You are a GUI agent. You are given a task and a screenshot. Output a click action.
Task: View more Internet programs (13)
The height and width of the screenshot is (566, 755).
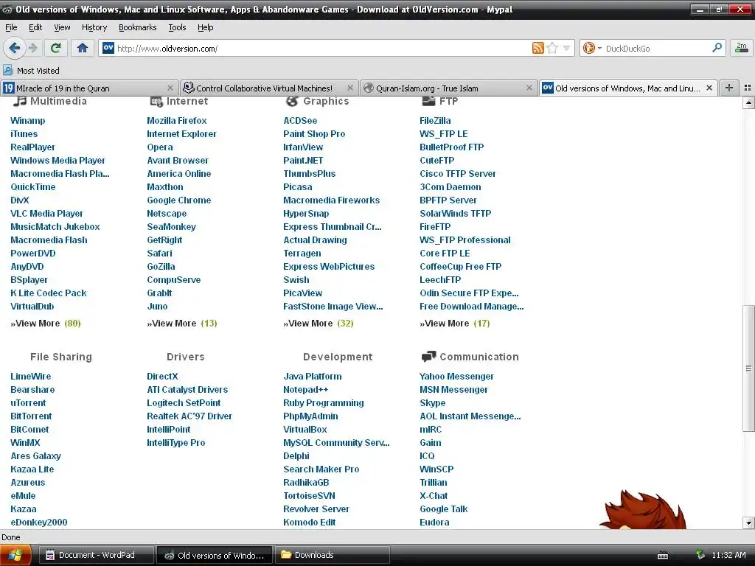pyautogui.click(x=182, y=324)
